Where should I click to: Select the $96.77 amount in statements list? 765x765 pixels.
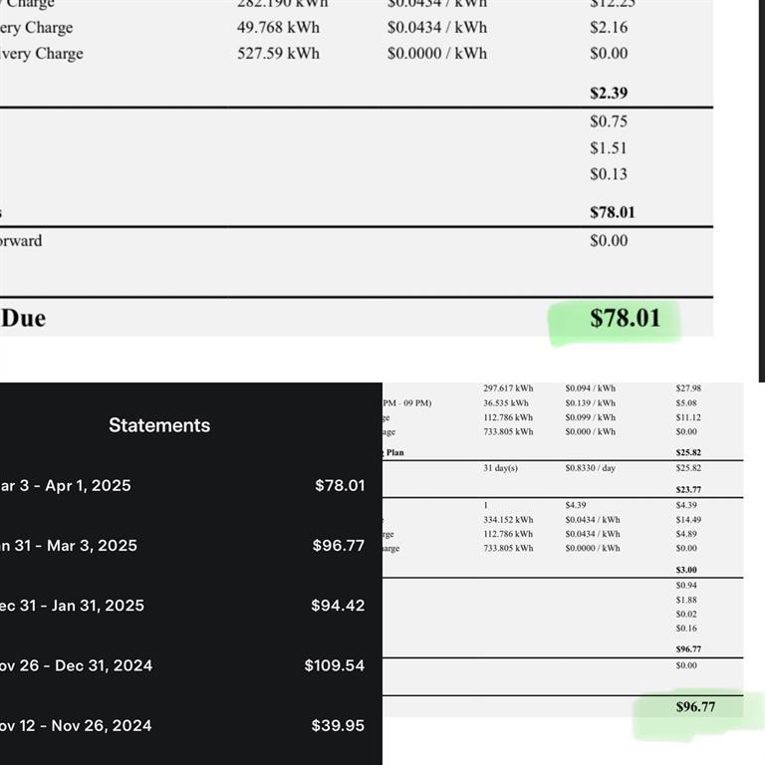339,546
